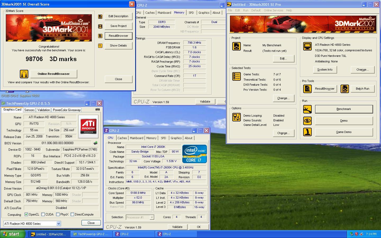Click the ResultBrowser icon in Overall Score dialog
The height and width of the screenshot is (238, 381).
coord(100,36)
